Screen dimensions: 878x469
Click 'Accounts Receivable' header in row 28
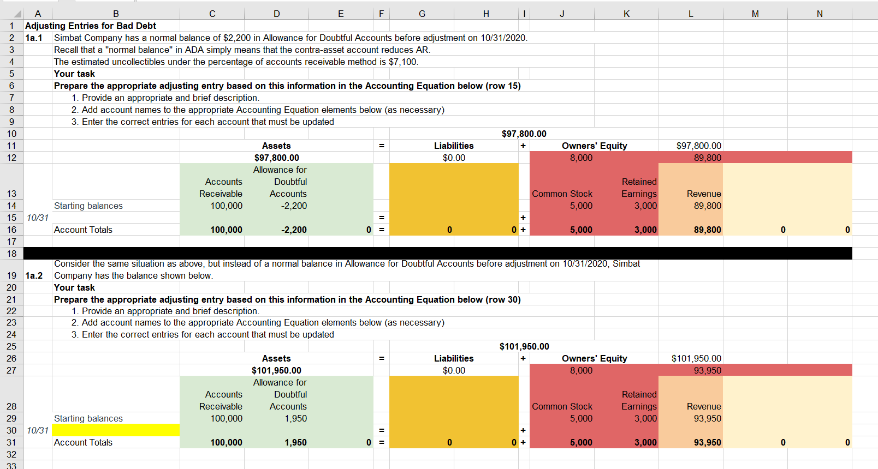tap(221, 400)
